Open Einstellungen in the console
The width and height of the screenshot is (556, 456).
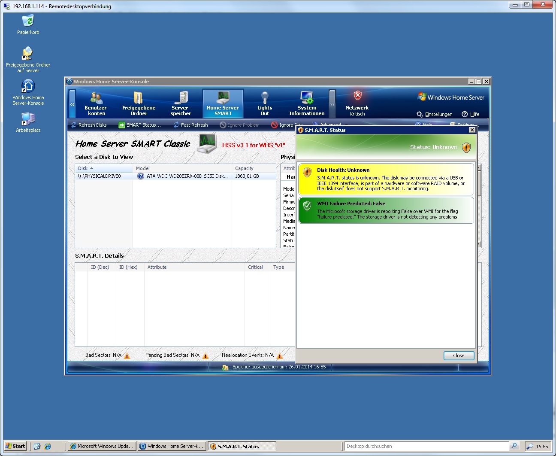click(435, 114)
